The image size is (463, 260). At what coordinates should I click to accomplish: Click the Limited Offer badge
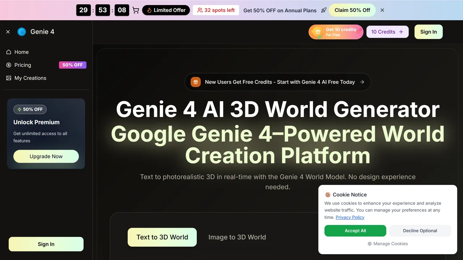pyautogui.click(x=166, y=10)
